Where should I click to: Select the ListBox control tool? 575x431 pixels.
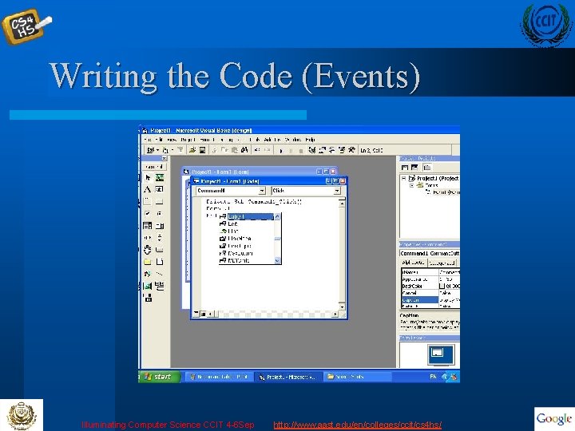160,226
